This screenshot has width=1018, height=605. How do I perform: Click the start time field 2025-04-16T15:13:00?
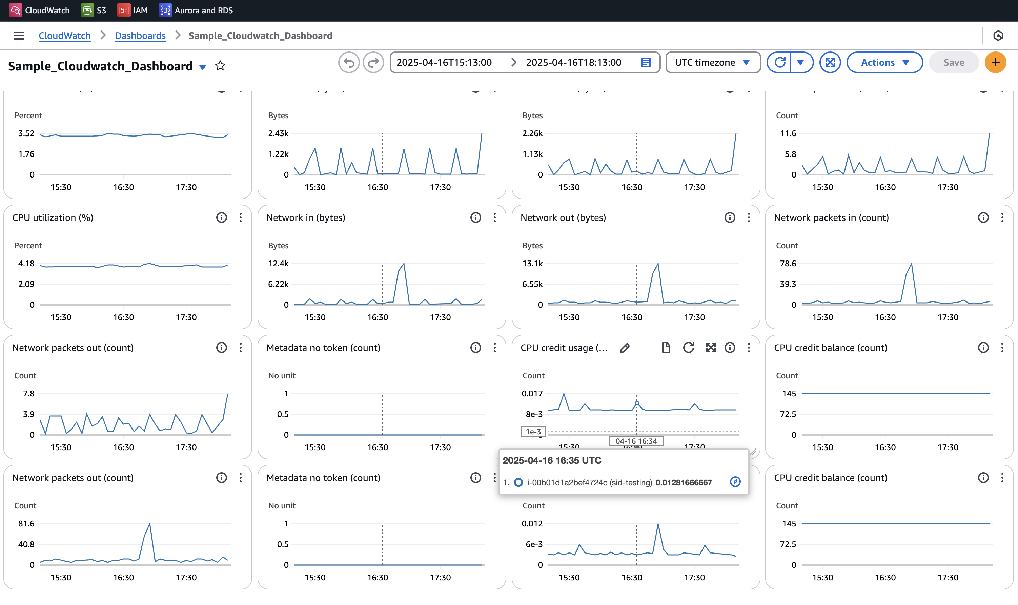(x=444, y=62)
